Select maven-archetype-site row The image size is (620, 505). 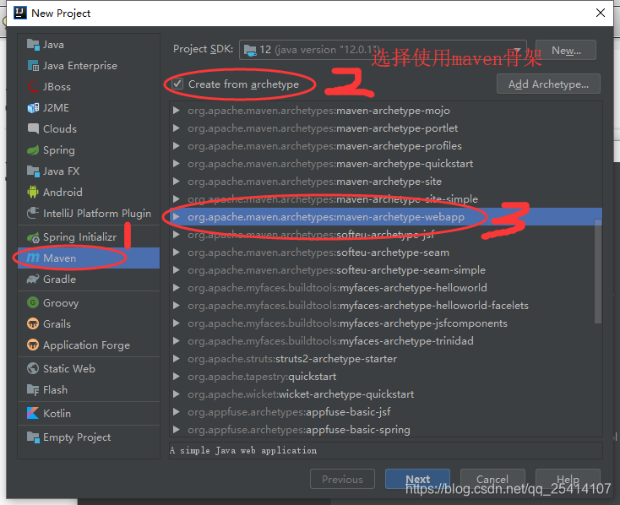385,182
